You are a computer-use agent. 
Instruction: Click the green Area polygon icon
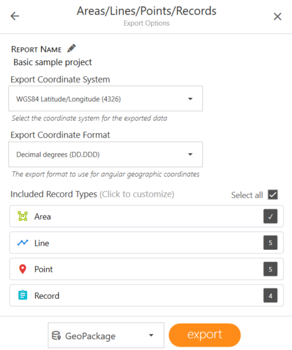pos(23,216)
